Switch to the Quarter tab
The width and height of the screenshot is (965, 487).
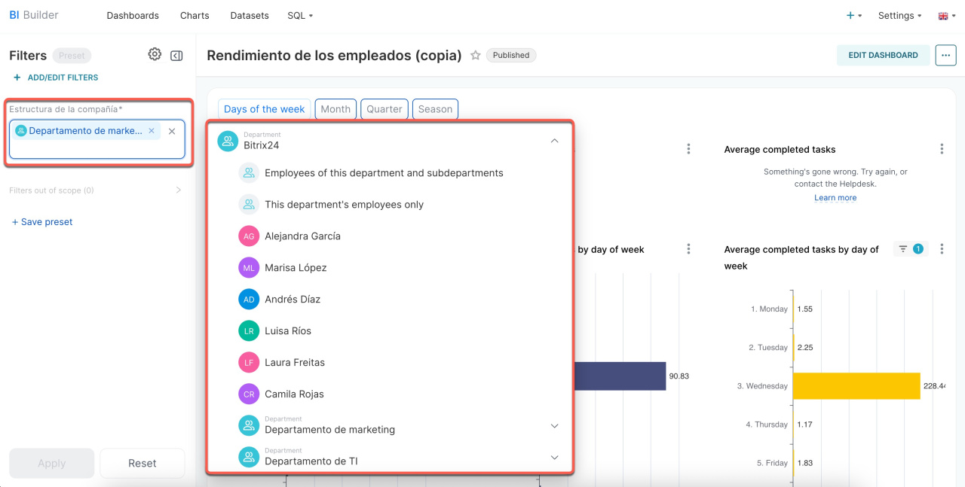click(384, 109)
